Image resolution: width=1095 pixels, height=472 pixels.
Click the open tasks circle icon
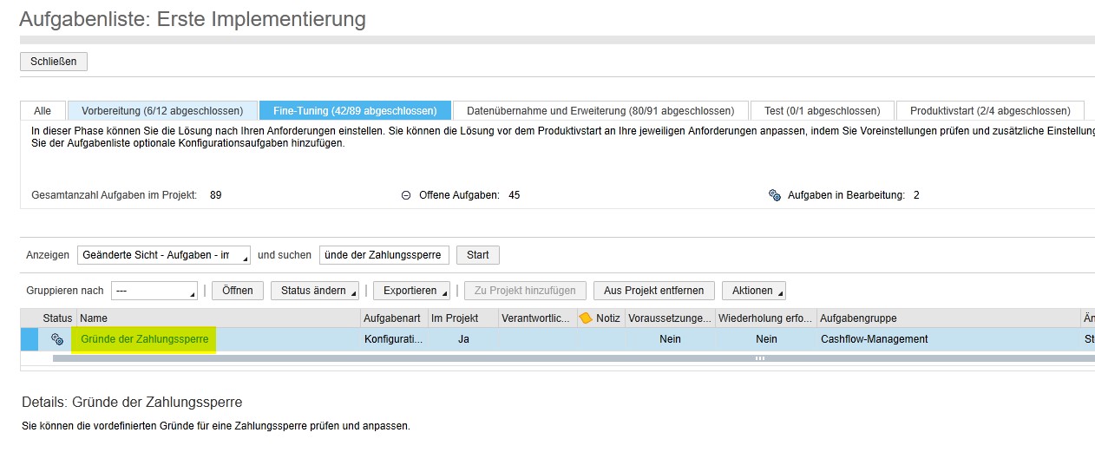[405, 195]
